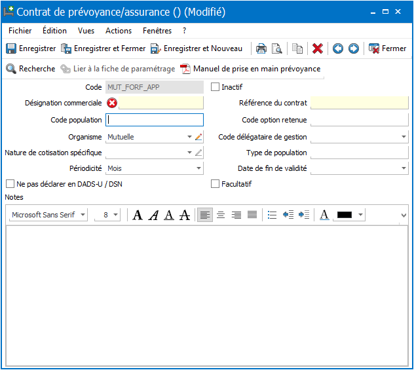414x370 pixels.
Task: Tick the Facultatif checkbox
Action: pyautogui.click(x=215, y=184)
